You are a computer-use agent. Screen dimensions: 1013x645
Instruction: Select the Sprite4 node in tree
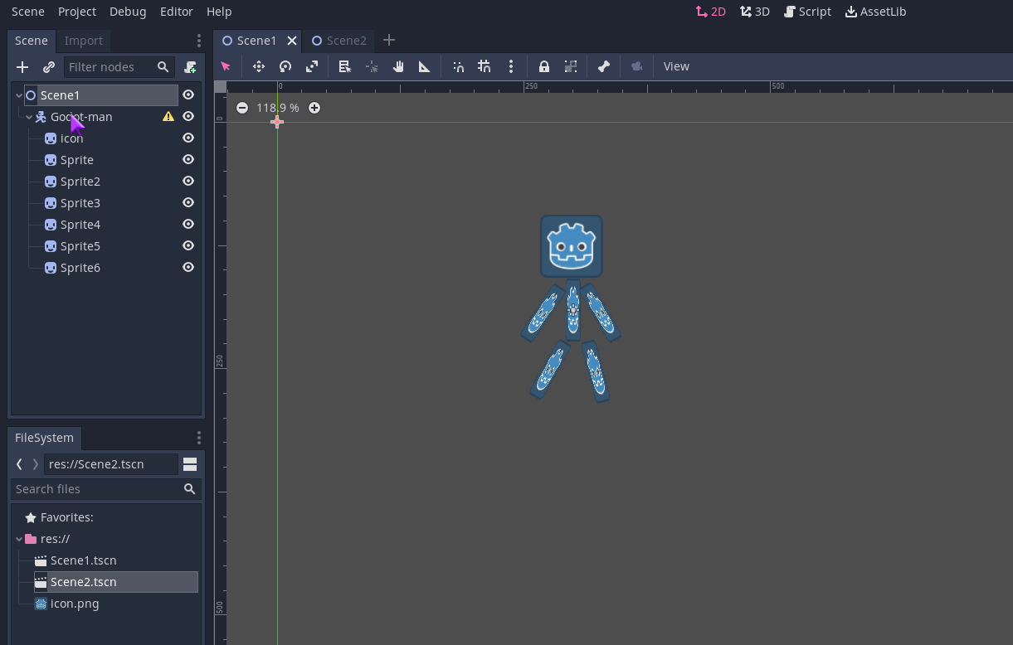click(80, 225)
